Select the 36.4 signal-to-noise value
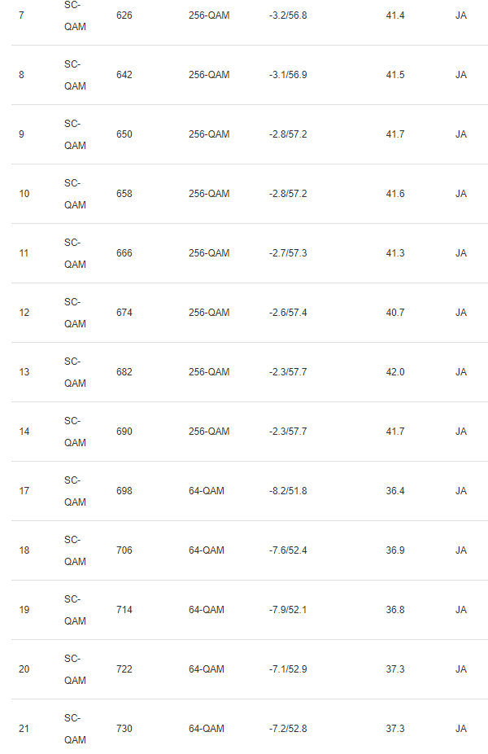 click(x=395, y=491)
